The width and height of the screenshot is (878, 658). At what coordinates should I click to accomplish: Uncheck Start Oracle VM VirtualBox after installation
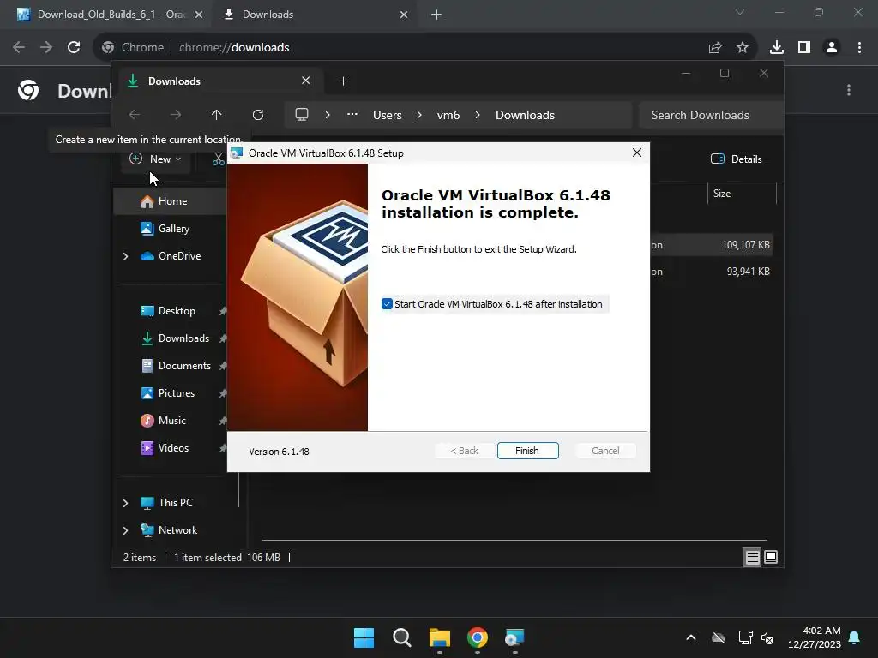tap(387, 304)
